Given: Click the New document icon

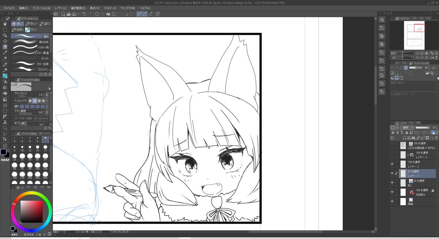Looking at the screenshot, I should pyautogui.click(x=63, y=14).
